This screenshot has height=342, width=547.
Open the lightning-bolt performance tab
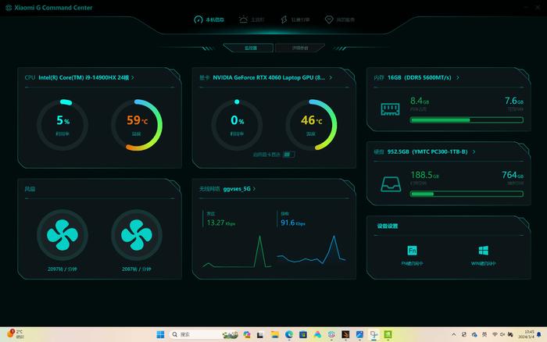295,20
